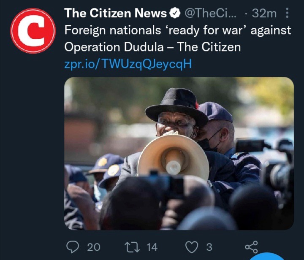Click the verified badge beside The Citizen News
This screenshot has width=304, height=260.
(x=175, y=13)
